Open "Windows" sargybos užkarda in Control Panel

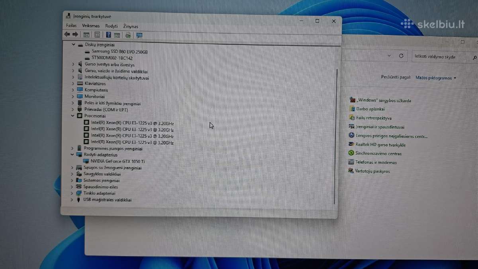[x=384, y=101]
